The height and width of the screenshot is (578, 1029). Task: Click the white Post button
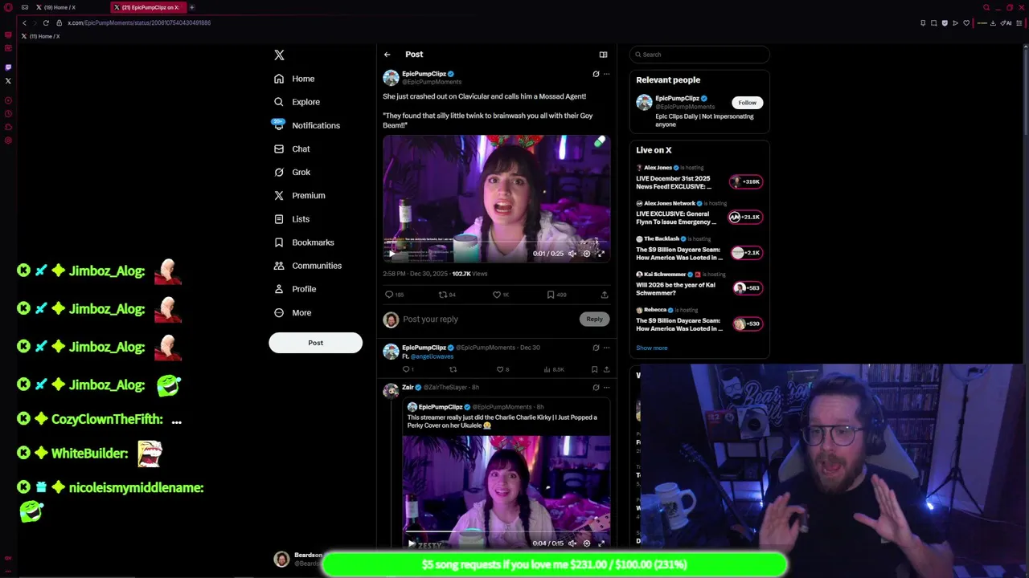pyautogui.click(x=315, y=343)
